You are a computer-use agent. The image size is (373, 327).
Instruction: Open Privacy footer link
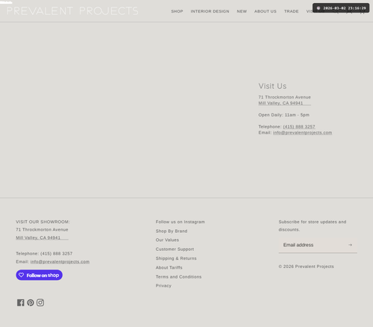pos(163,286)
